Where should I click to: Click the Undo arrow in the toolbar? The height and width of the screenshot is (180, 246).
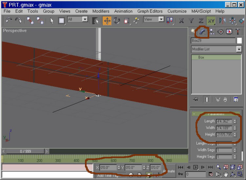9,21
